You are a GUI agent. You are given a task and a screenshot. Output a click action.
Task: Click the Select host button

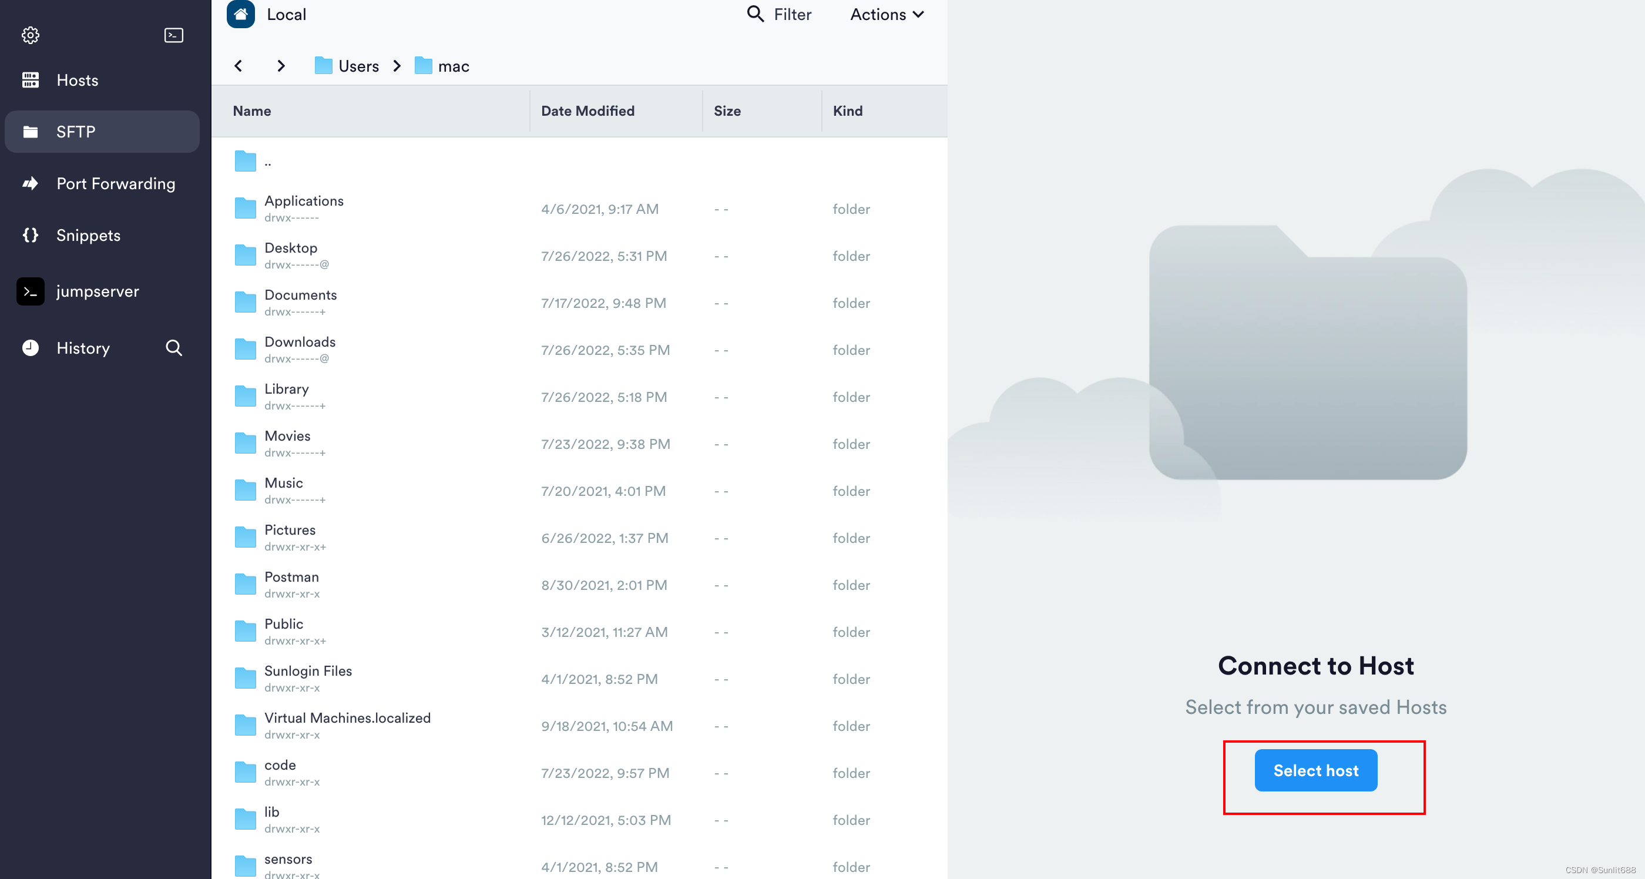[x=1315, y=770]
